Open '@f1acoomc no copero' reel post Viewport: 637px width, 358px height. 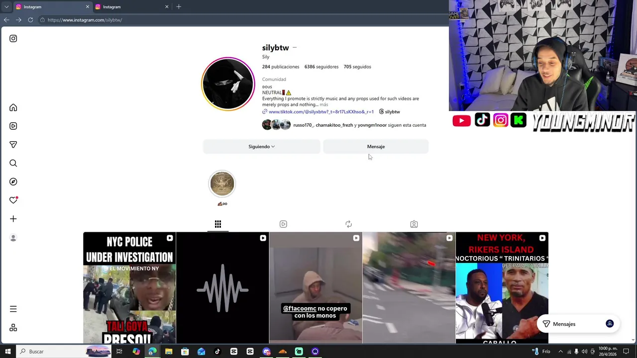[316, 288]
